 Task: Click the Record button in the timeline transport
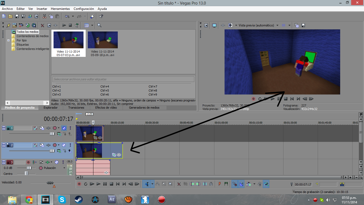[79, 184]
